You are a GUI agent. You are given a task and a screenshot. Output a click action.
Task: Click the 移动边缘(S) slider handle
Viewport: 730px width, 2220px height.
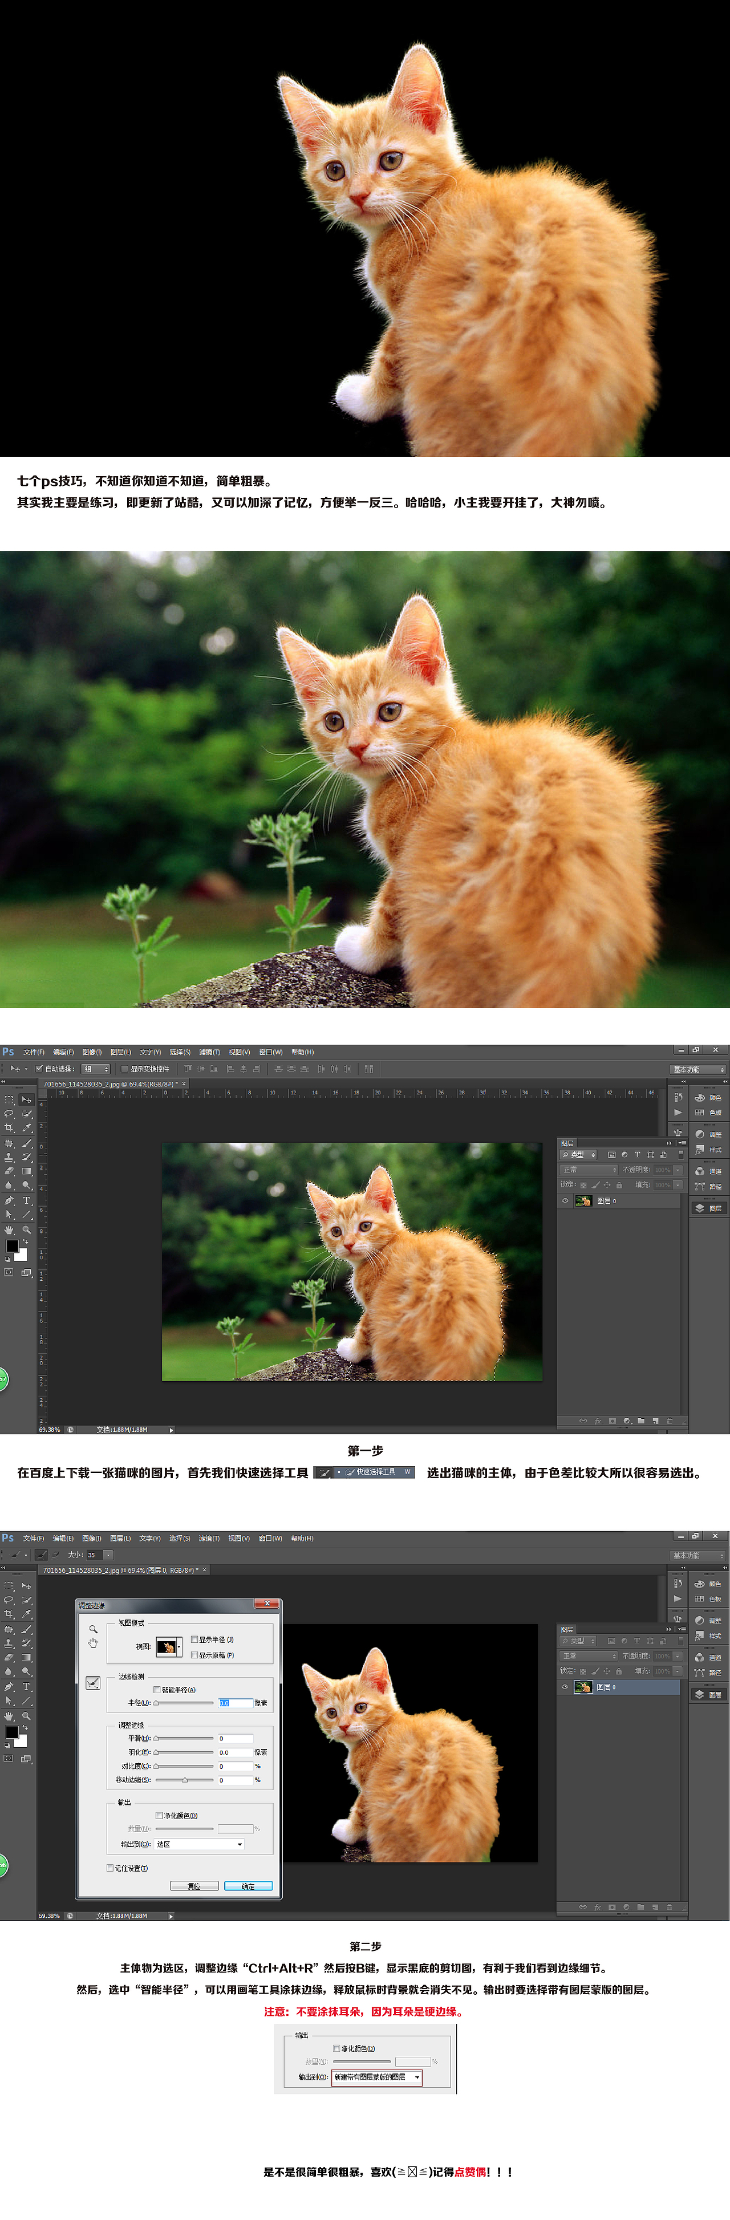click(184, 1780)
